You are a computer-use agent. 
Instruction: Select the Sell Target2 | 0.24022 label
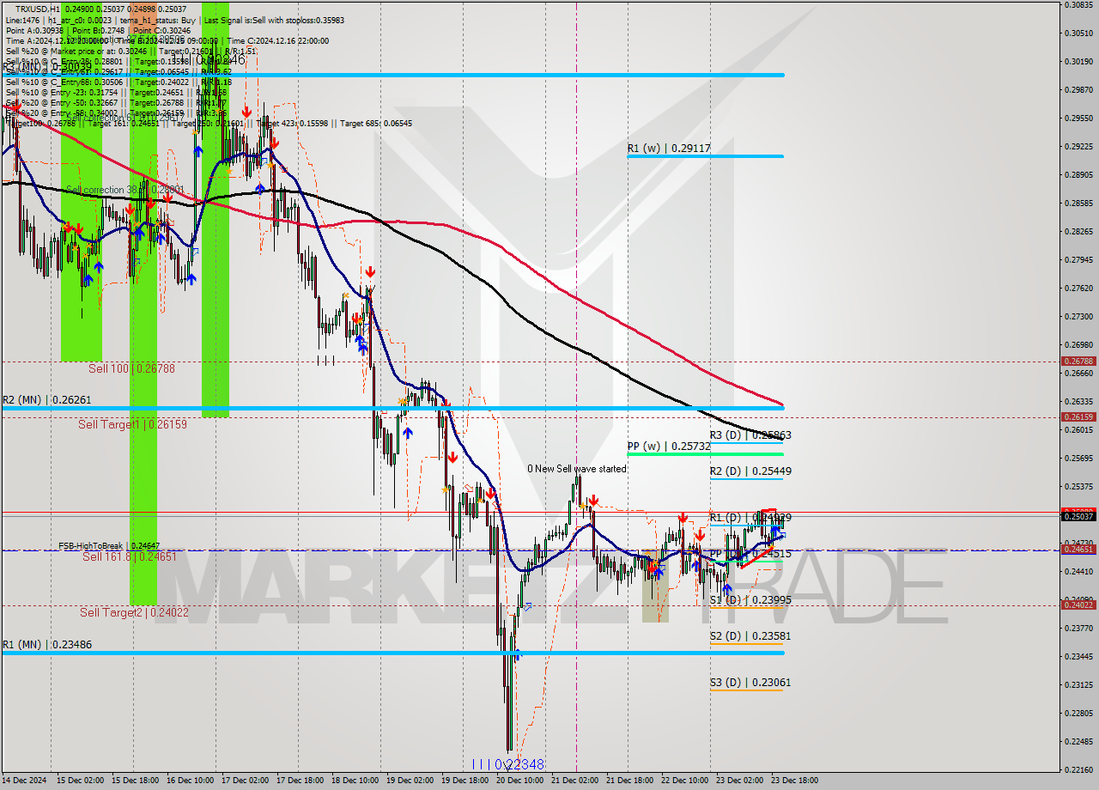pyautogui.click(x=135, y=612)
